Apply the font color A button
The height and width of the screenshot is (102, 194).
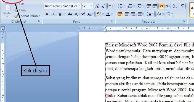tap(108, 14)
